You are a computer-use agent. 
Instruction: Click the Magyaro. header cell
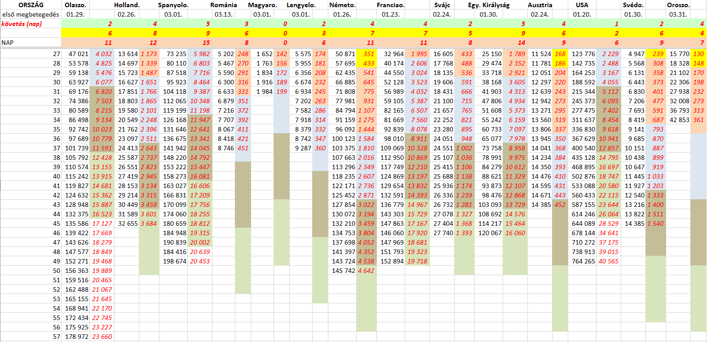(262, 5)
